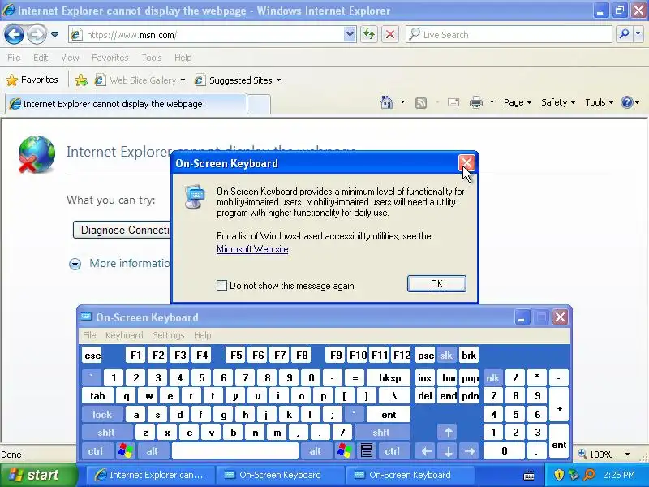
Task: Click the RSS feeds icon
Action: (x=421, y=102)
